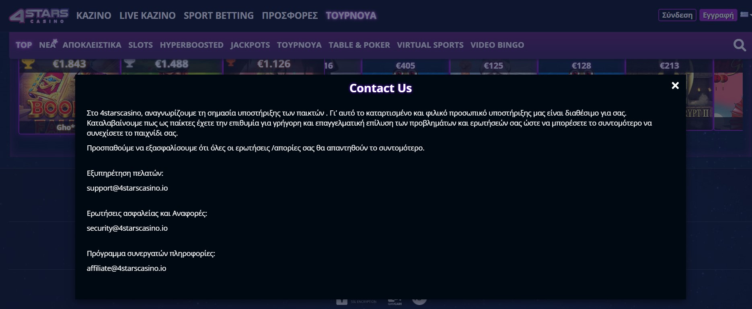Open VIRTUAL SPORTS category tab

430,45
